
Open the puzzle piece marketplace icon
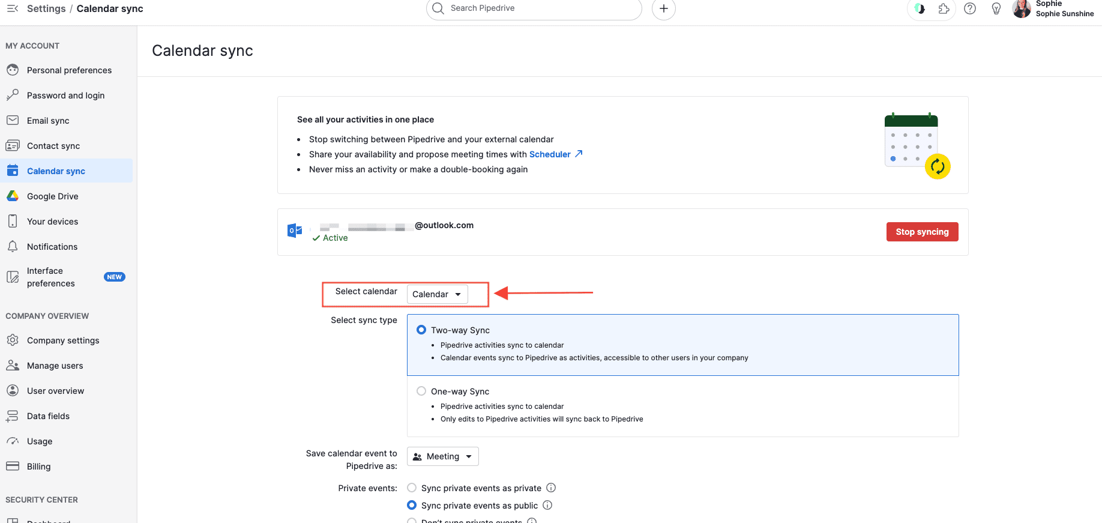tap(944, 8)
